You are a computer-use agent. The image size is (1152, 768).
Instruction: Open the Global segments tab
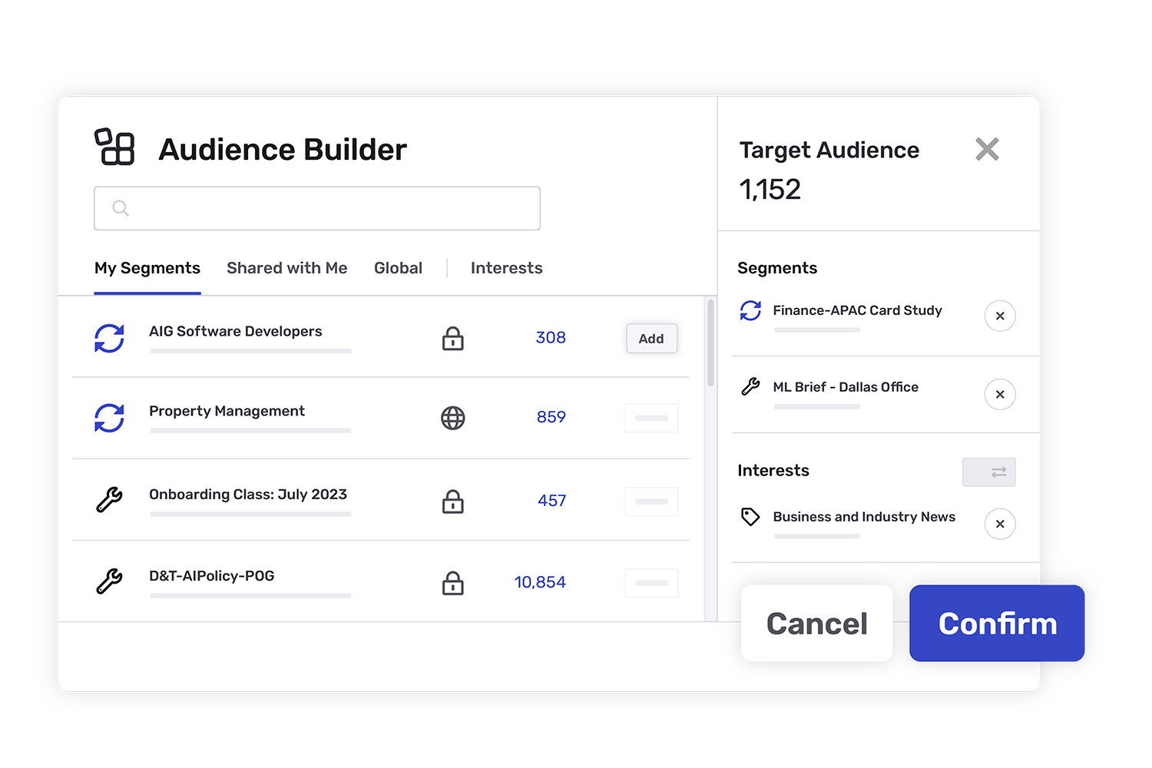pyautogui.click(x=398, y=268)
